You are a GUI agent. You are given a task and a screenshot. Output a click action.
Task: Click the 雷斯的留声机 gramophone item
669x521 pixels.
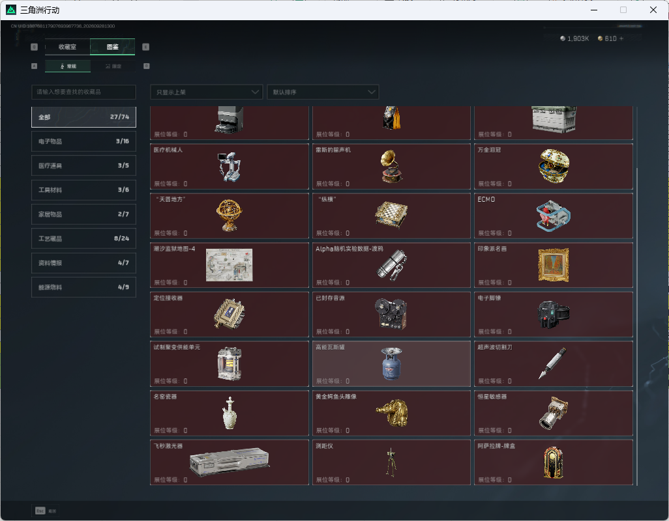(x=391, y=167)
